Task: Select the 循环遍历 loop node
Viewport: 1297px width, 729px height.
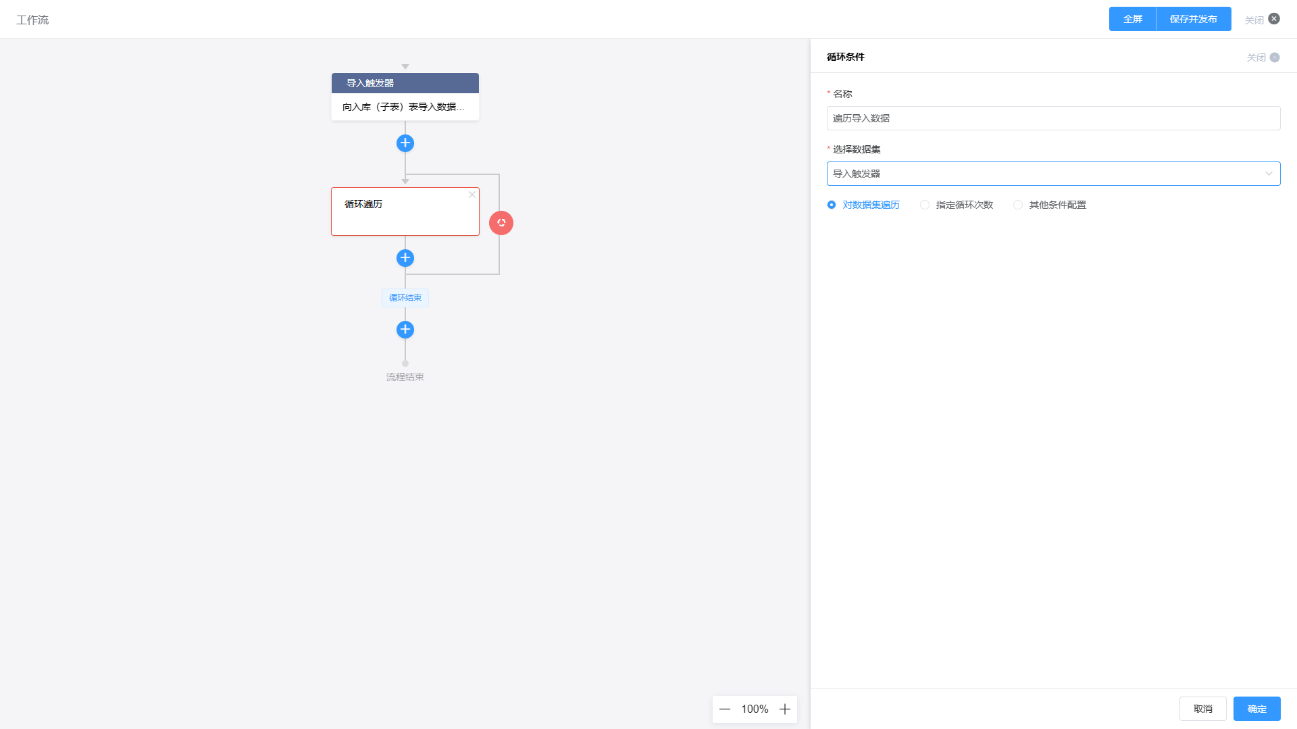Action: pyautogui.click(x=405, y=211)
